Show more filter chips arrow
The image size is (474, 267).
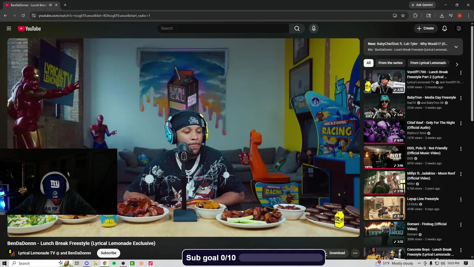click(457, 64)
